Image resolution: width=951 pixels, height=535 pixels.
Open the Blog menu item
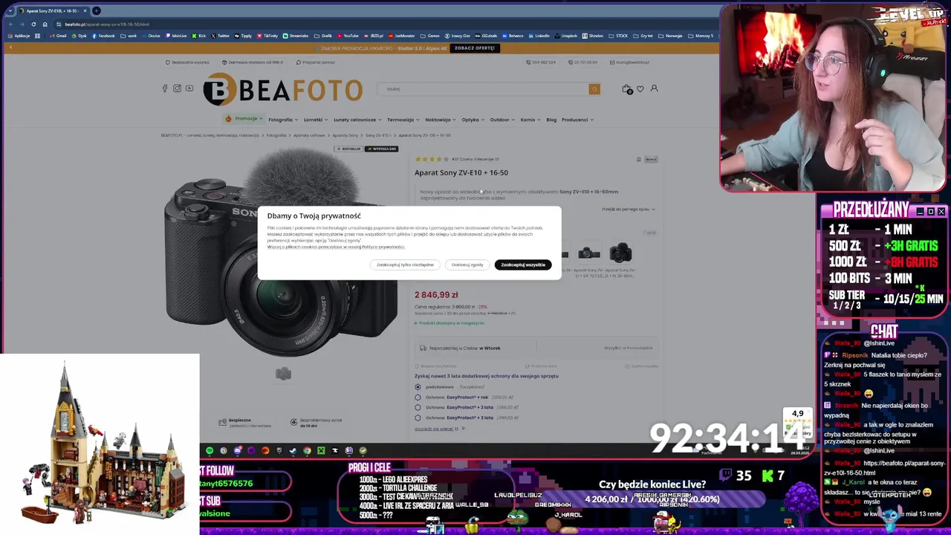[551, 120]
